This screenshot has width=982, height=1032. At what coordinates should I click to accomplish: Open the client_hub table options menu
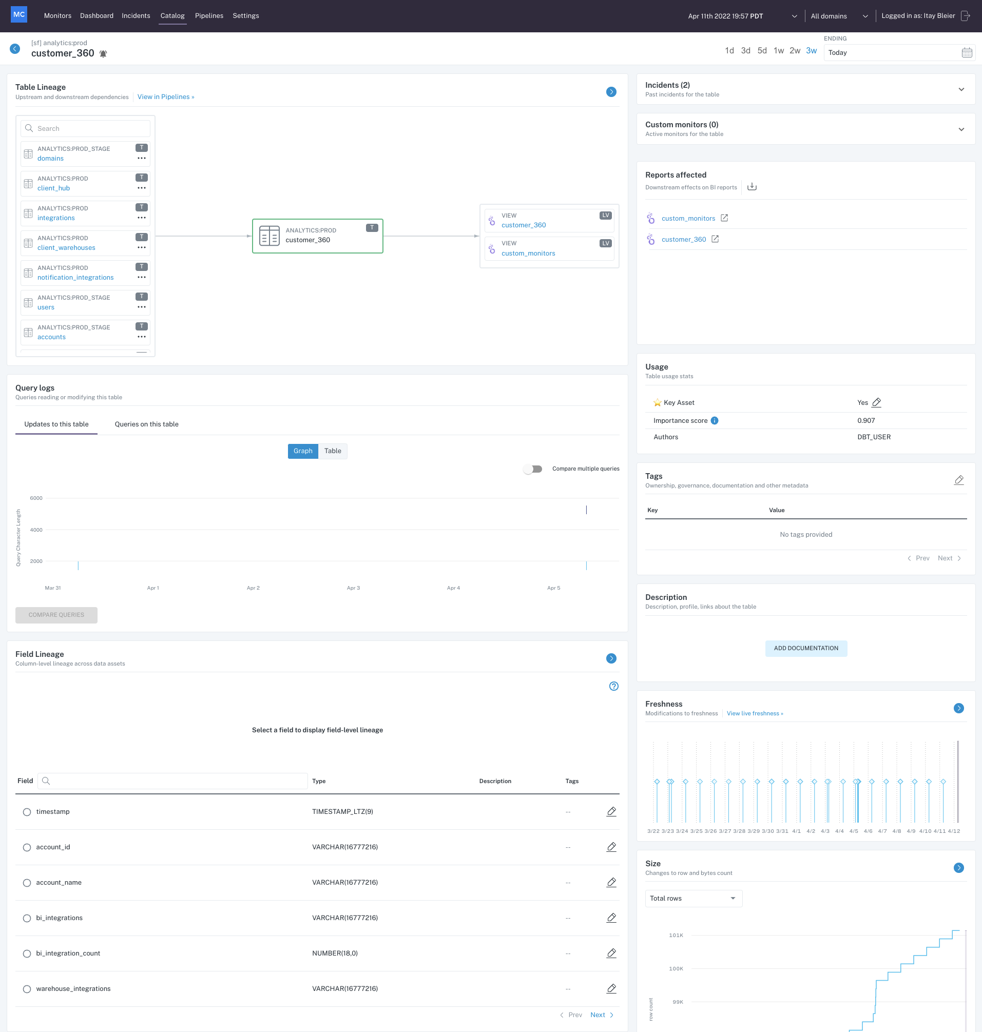pos(141,188)
